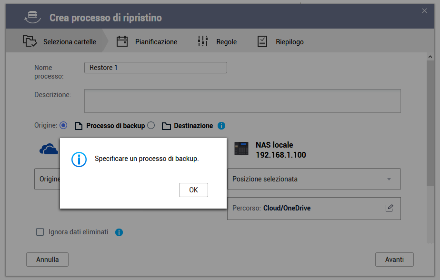This screenshot has height=280, width=440.
Task: Select the Processo di backup radio button
Action: (x=63, y=125)
